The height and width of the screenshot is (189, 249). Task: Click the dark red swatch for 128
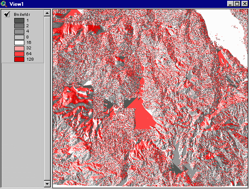coord(19,59)
